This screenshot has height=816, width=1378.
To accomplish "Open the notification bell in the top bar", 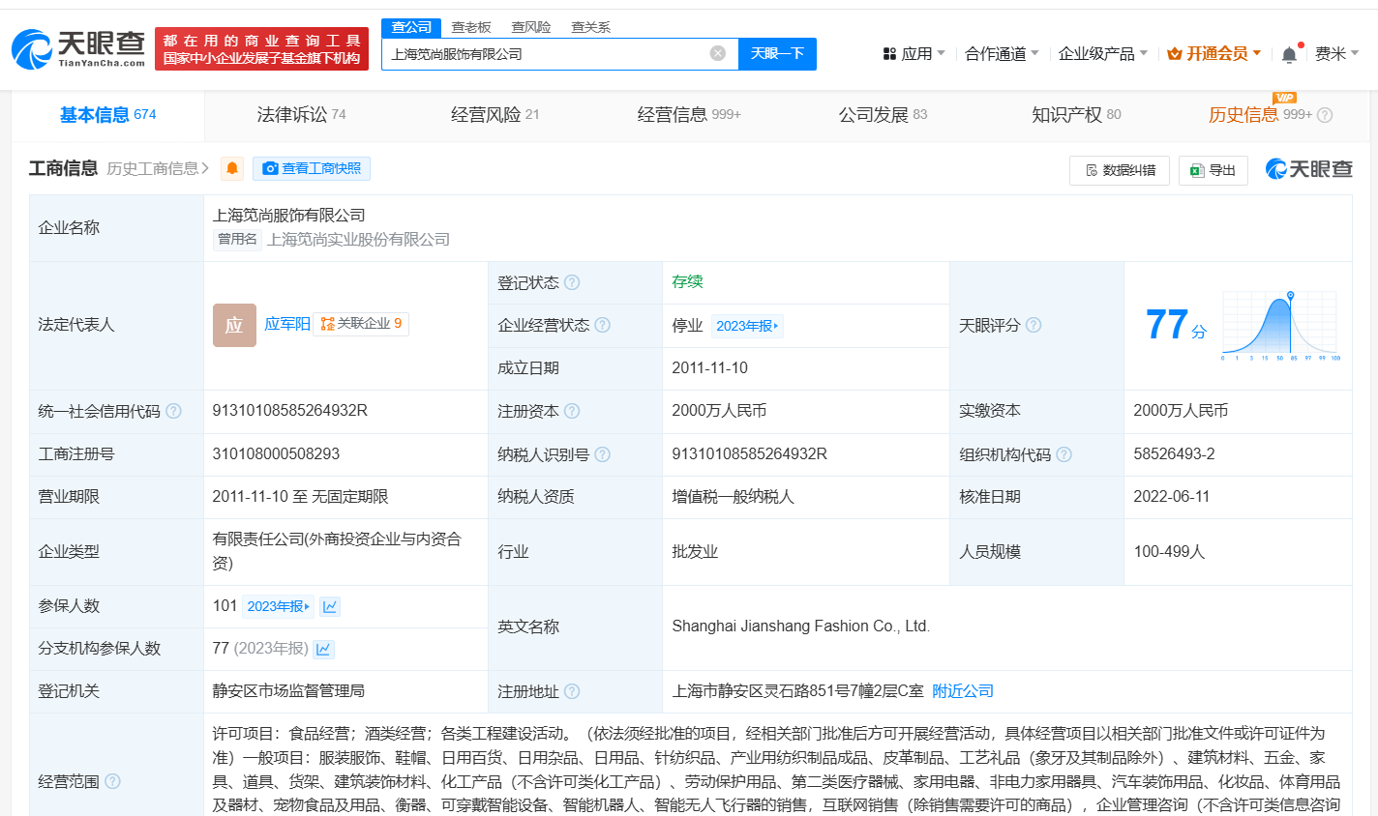I will [x=1288, y=53].
